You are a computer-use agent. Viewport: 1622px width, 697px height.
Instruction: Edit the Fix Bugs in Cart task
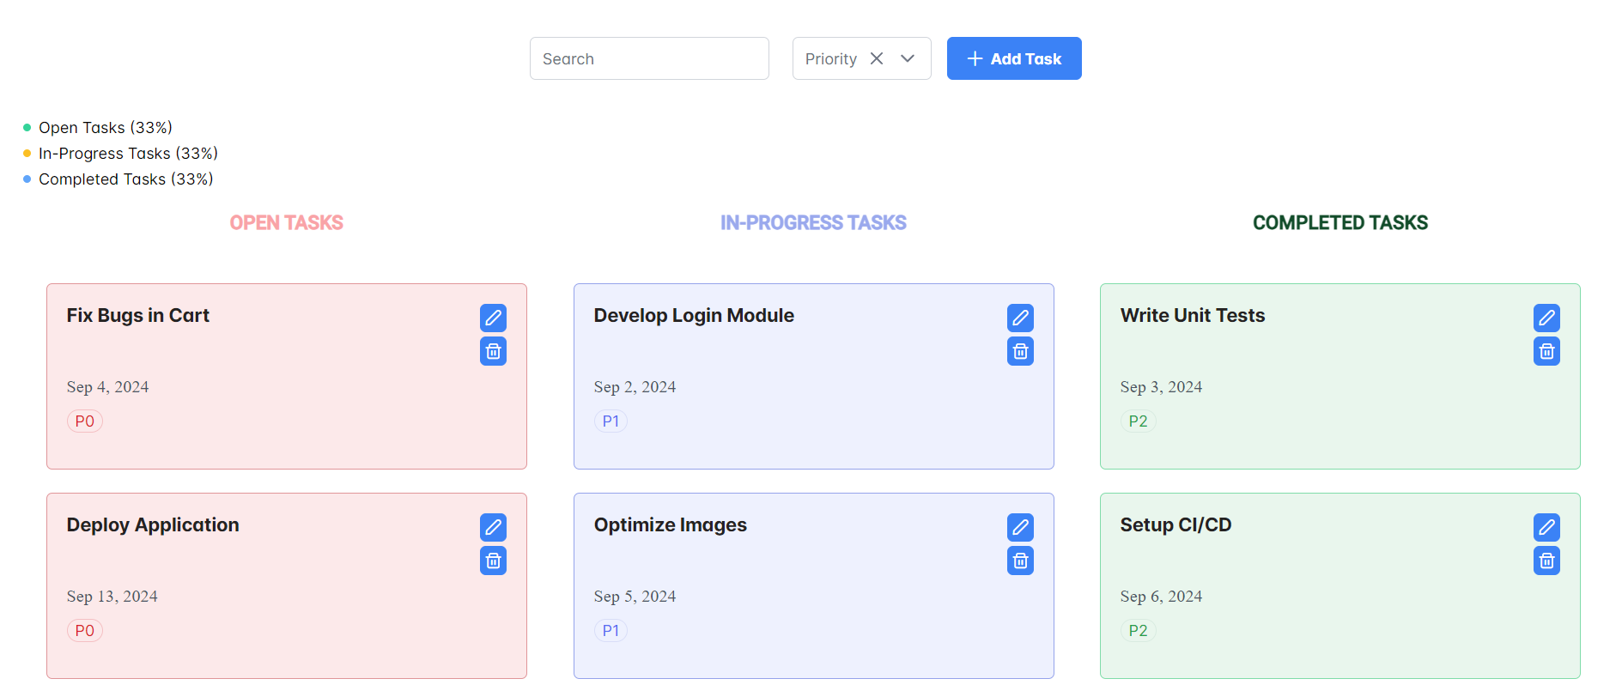[493, 318]
